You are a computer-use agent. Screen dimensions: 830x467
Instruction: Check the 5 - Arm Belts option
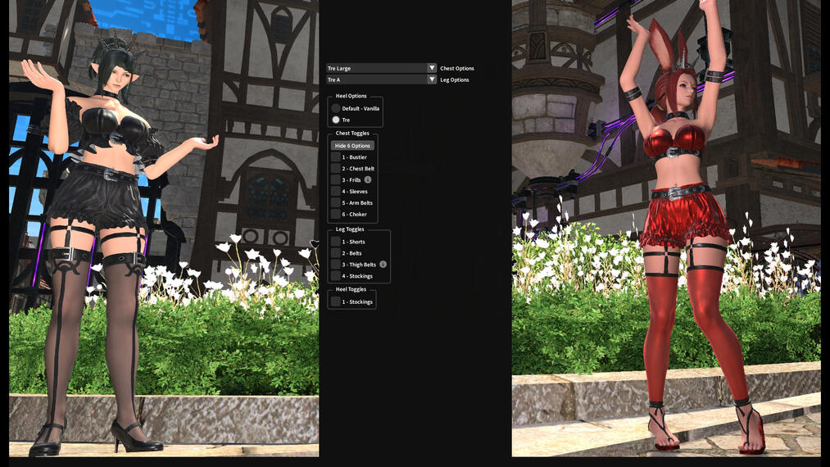pyautogui.click(x=335, y=202)
